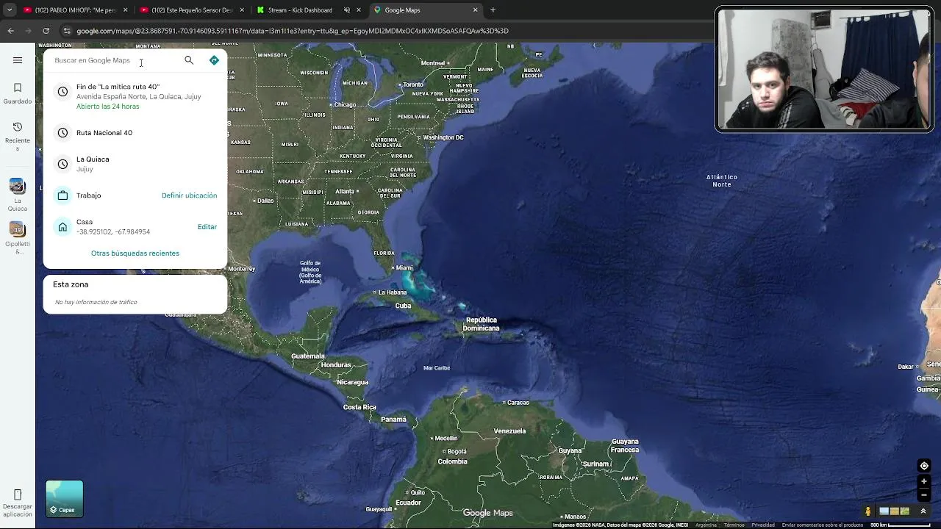Reload the page

point(46,31)
